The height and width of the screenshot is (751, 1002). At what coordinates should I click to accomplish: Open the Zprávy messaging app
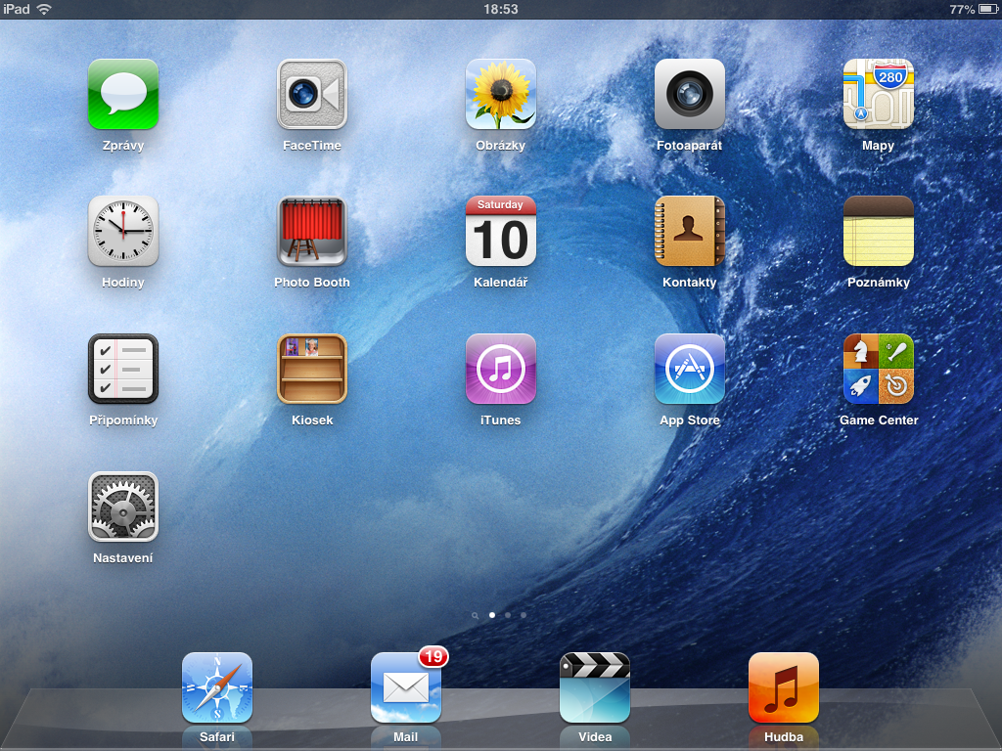pos(122,95)
